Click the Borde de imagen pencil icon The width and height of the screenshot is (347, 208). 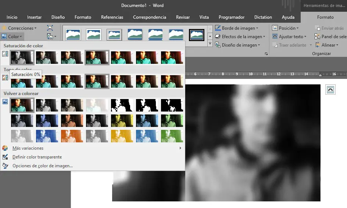(218, 28)
